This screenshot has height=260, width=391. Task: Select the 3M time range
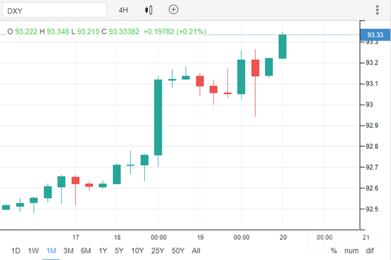tap(68, 251)
